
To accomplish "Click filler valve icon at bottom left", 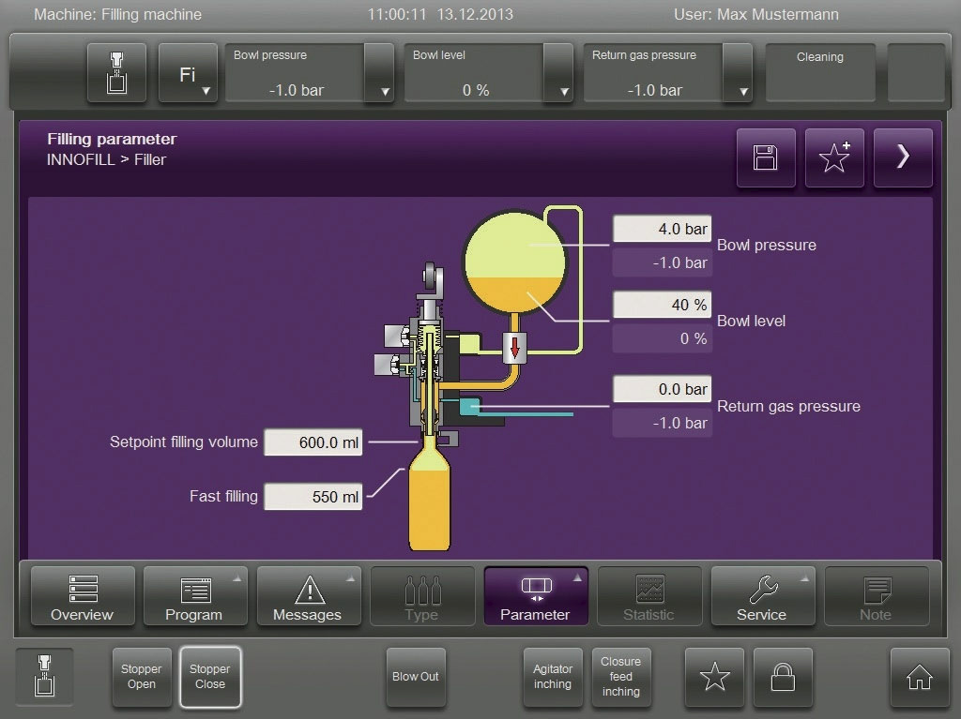I will 44,677.
